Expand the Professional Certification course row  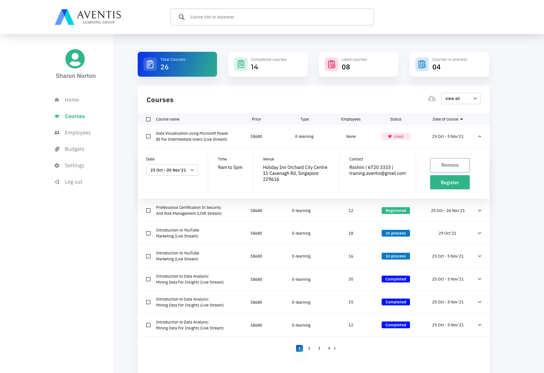tap(480, 211)
